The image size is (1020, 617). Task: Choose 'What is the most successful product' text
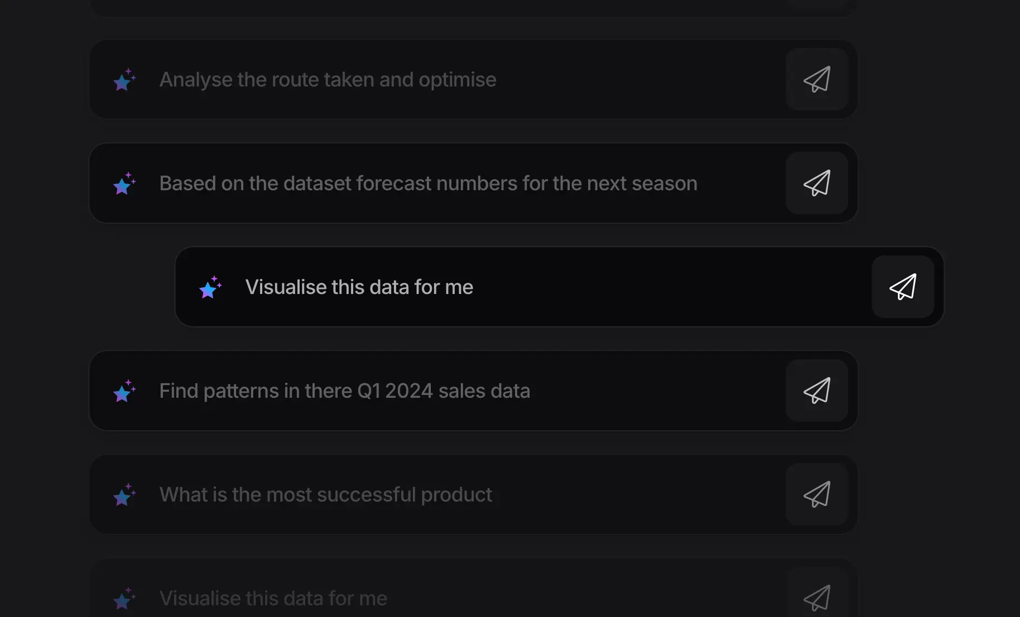326,495
